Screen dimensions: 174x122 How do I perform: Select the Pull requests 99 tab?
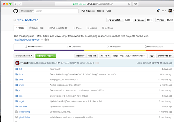coord(58,28)
